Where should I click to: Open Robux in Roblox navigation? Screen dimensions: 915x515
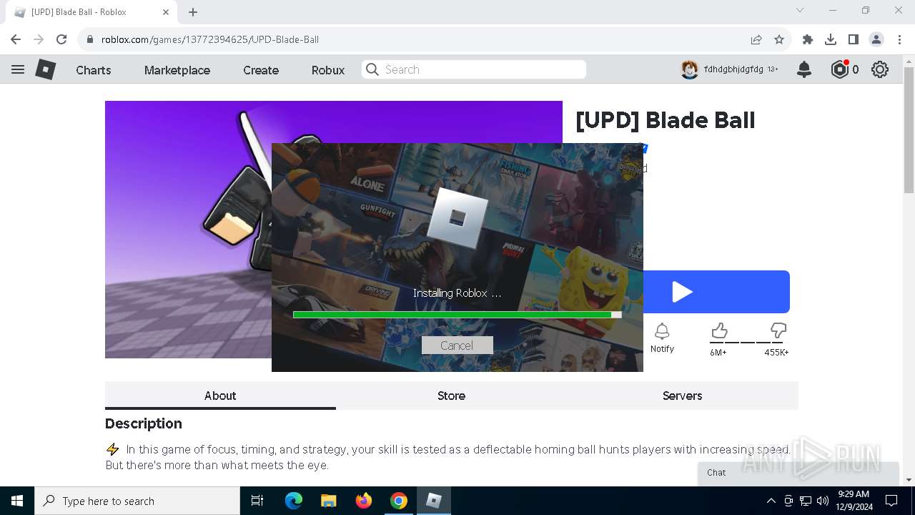coord(328,70)
